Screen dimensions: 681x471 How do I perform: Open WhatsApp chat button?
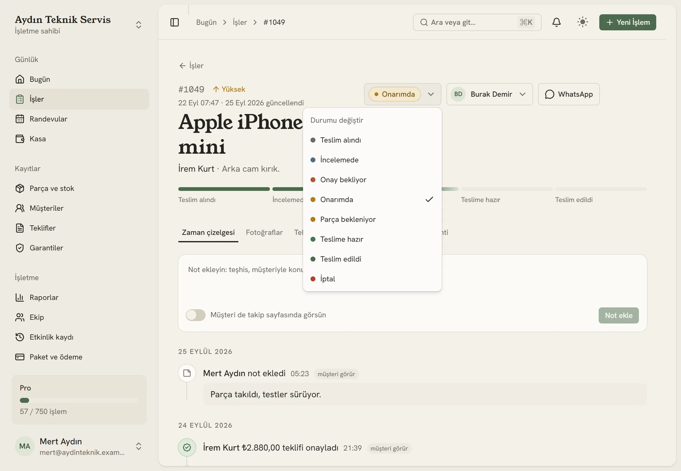569,94
